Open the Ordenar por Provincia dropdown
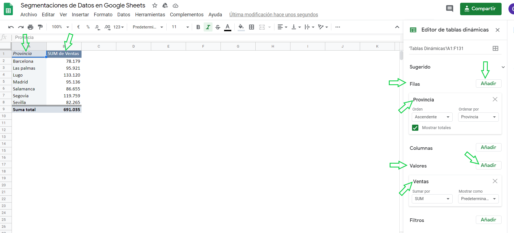Image resolution: width=514 pixels, height=233 pixels. 478,117
